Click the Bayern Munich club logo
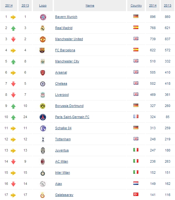This screenshot has height=200, width=175. pos(43,17)
